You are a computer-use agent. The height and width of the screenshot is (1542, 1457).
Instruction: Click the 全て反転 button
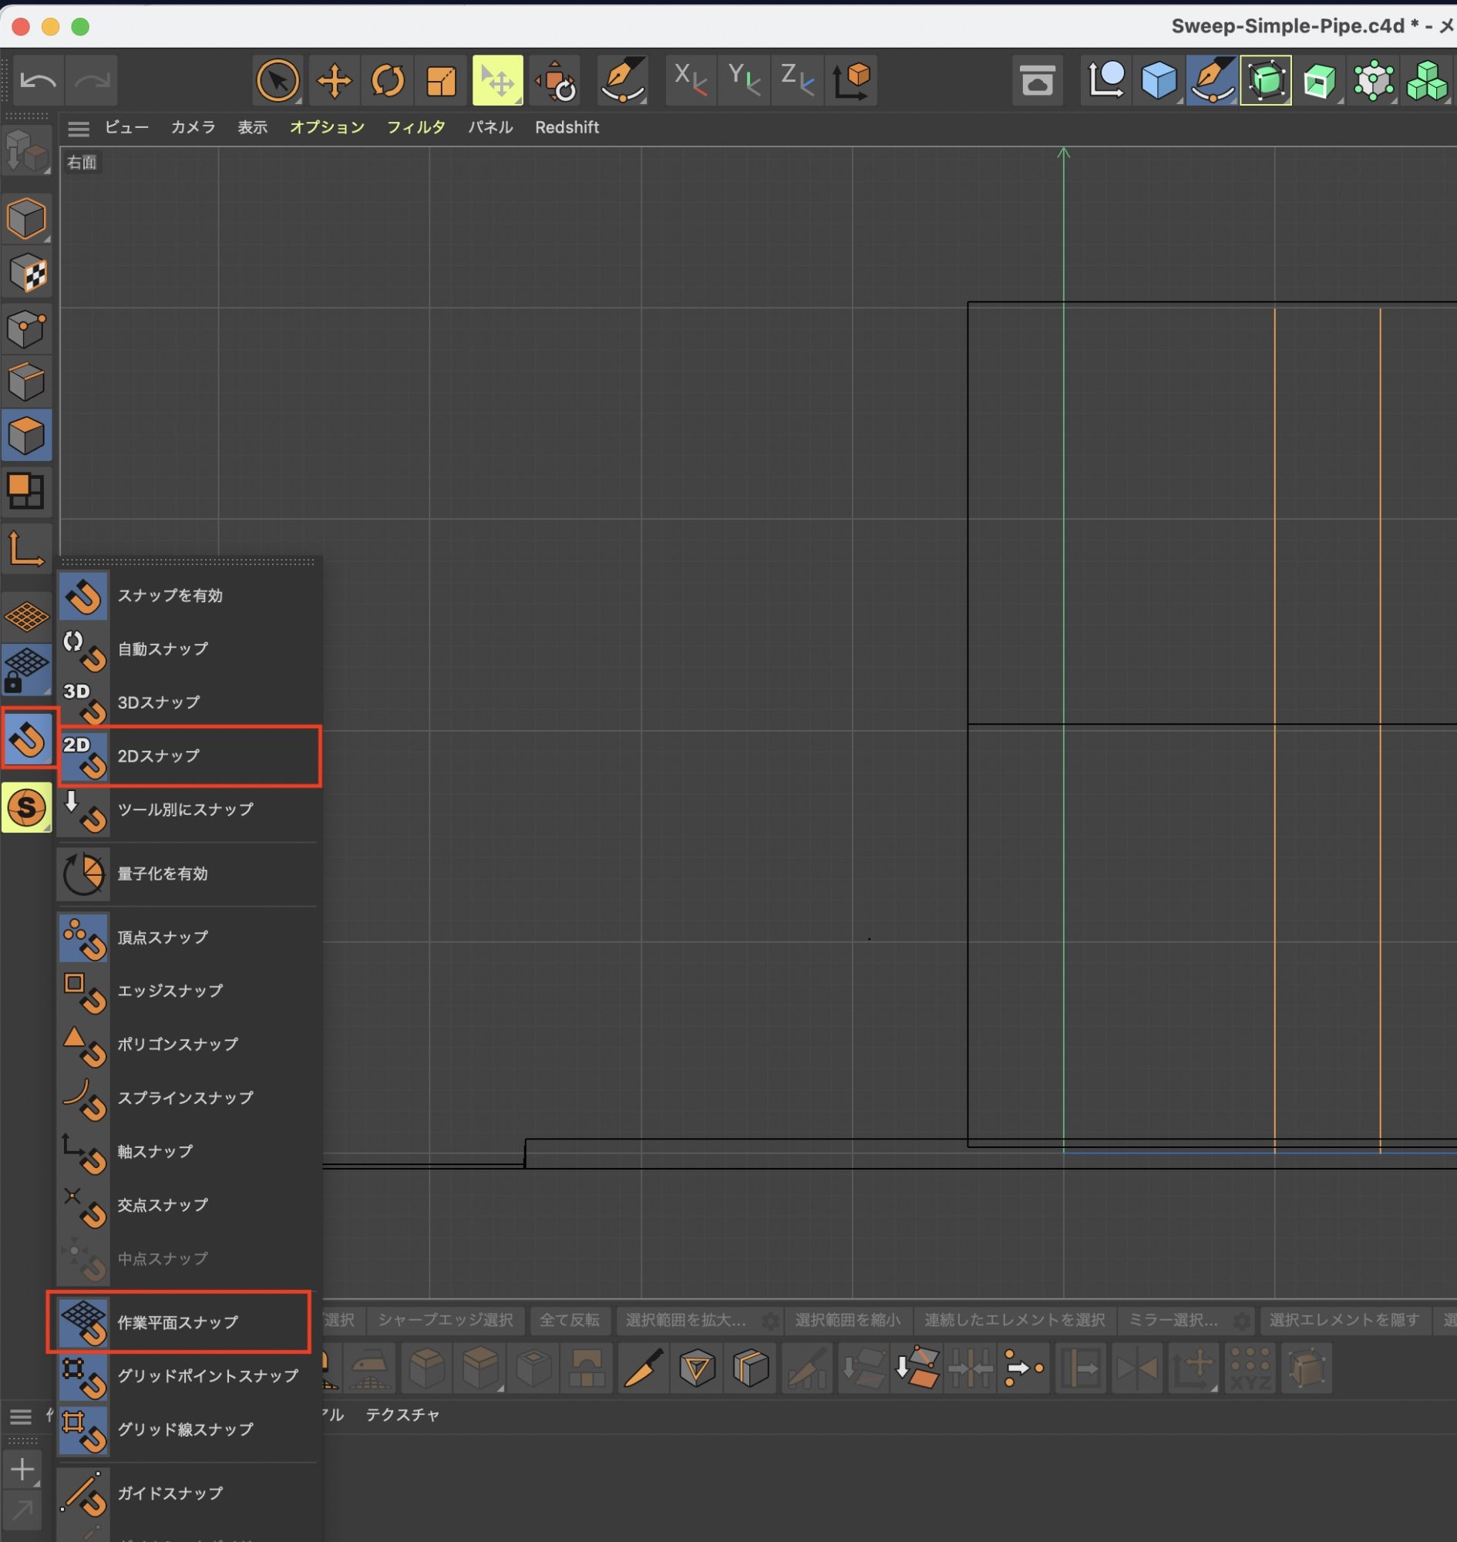click(x=569, y=1320)
